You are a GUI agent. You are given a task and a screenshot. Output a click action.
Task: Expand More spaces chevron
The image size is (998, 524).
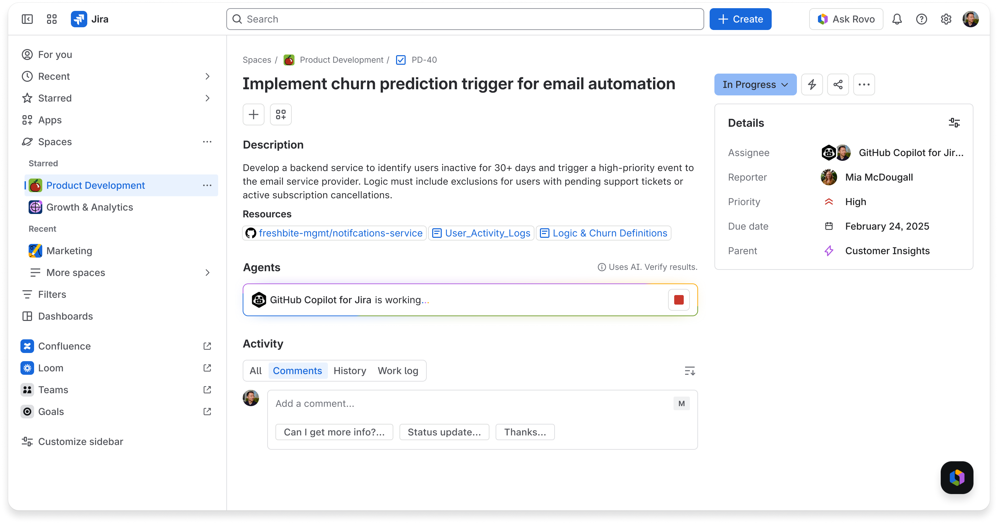[207, 273]
